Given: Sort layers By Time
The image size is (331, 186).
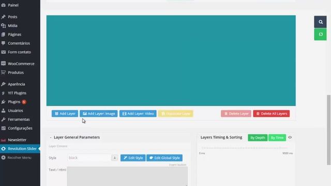Looking at the screenshot, I should pyautogui.click(x=277, y=138).
